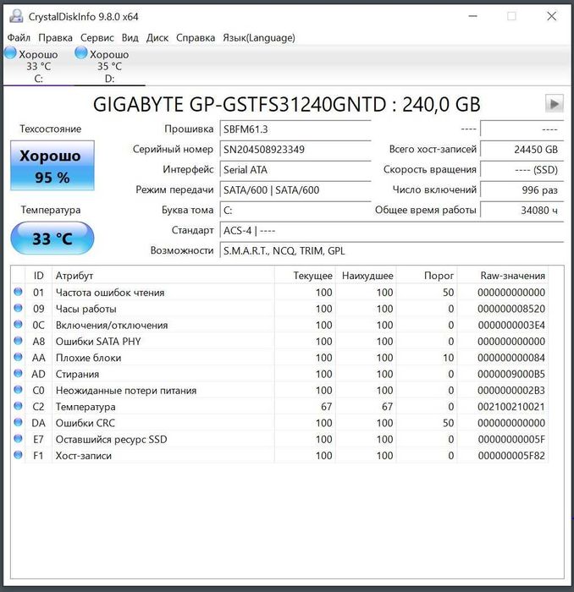
Task: Click the Интерфейс field Serial ATA
Action: [295, 170]
